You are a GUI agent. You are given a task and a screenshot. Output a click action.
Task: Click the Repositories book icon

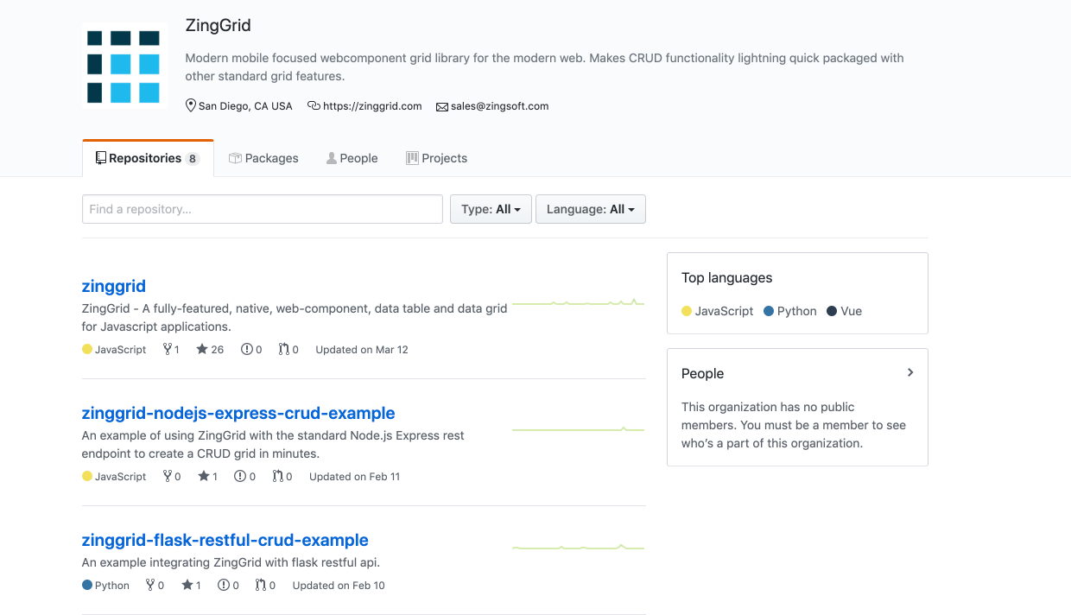pos(99,158)
